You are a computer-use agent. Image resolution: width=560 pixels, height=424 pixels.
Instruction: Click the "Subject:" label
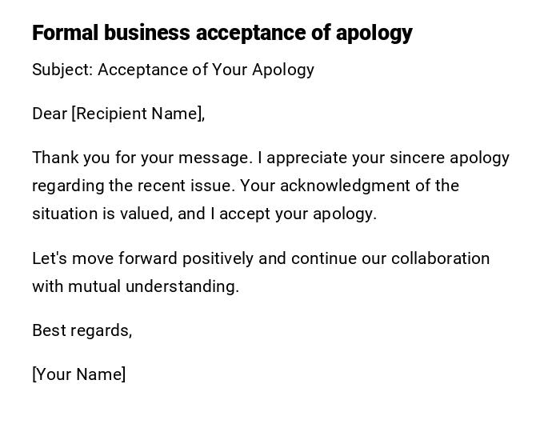[x=62, y=70]
